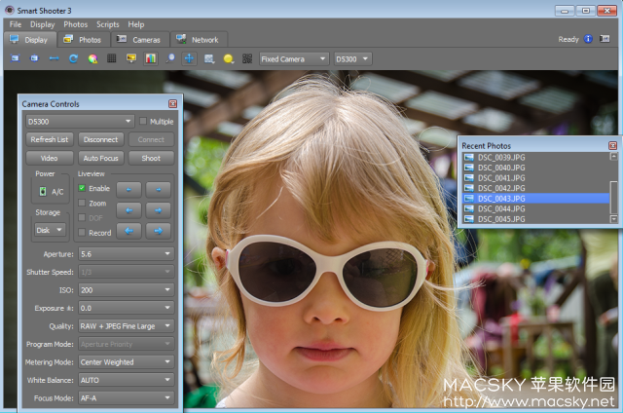
Task: Uncheck the Liveview Enable checkbox
Action: tap(82, 188)
